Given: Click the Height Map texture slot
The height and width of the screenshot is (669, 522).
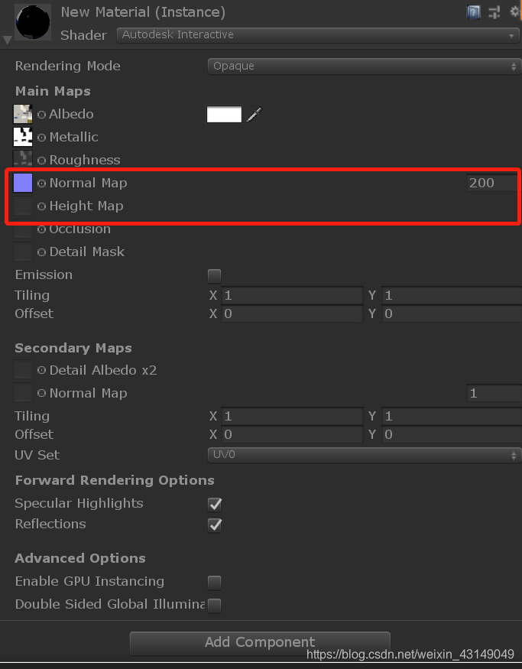Looking at the screenshot, I should [23, 206].
